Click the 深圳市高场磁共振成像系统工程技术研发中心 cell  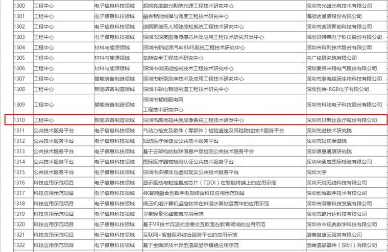tap(193, 120)
